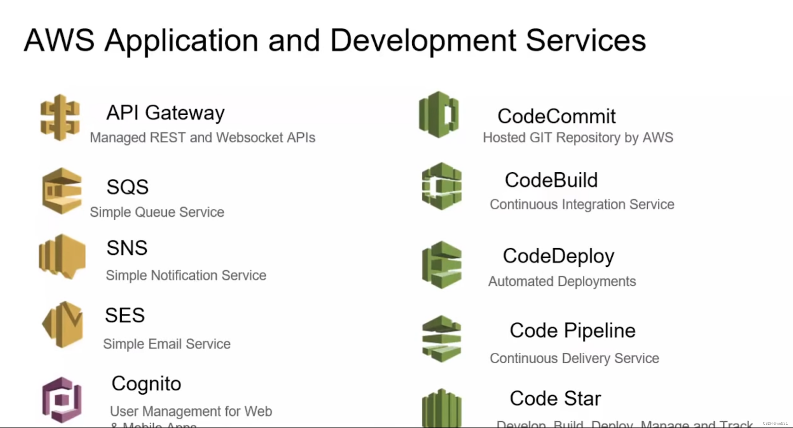
Task: Click "Continuous Integration Service" subtitle
Action: pyautogui.click(x=582, y=204)
